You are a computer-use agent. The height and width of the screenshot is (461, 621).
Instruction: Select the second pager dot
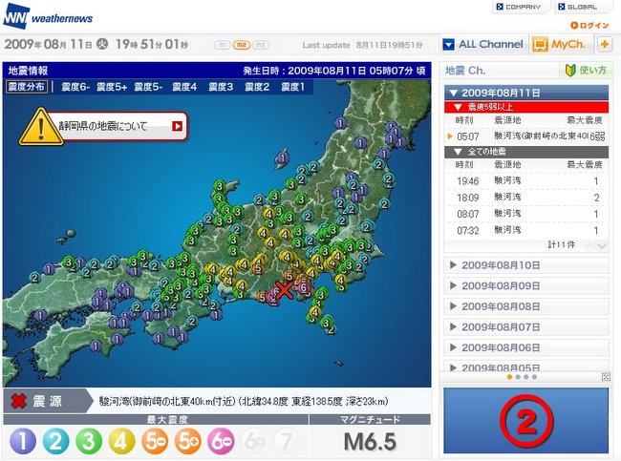[x=518, y=377]
